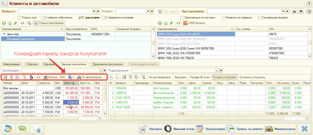Click the По автомобилю button
Screen dimensions: 313x135
(90, 77)
